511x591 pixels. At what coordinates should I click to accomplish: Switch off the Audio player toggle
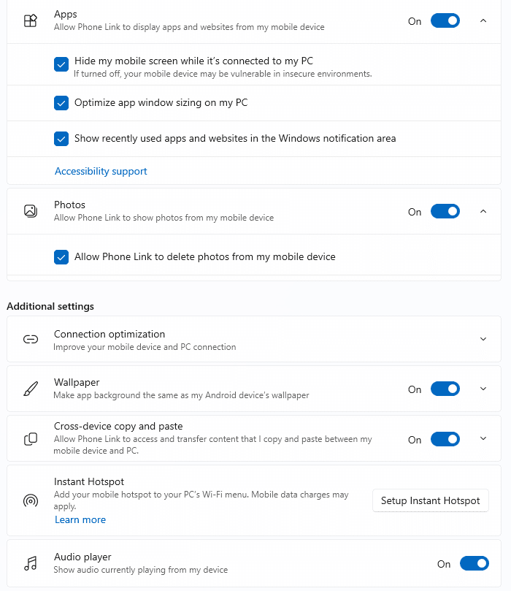point(474,563)
